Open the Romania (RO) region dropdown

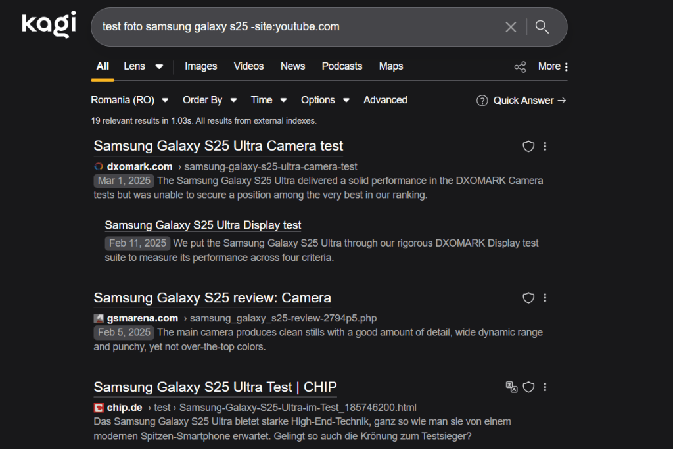129,100
